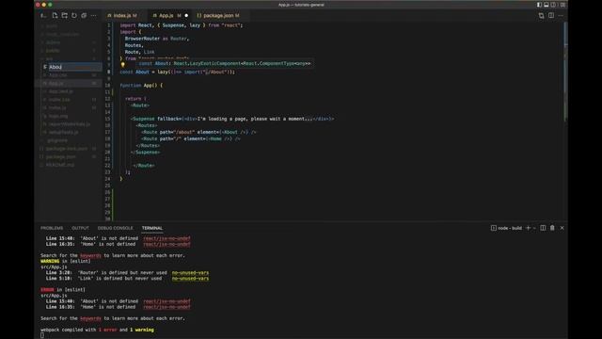Viewport: 602px width, 339px height.
Task: Open the DEBUG CONSOLE panel tab
Action: click(115, 228)
